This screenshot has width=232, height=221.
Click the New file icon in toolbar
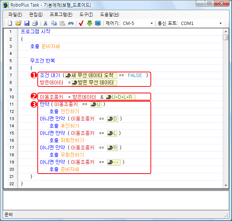point(10,23)
